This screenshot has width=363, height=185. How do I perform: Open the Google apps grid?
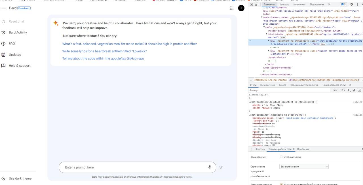(x=232, y=8)
